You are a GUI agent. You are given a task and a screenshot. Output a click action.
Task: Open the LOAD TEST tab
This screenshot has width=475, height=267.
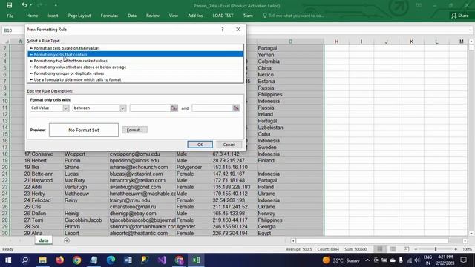point(223,16)
